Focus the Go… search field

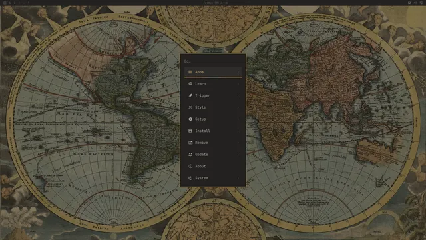(x=213, y=61)
